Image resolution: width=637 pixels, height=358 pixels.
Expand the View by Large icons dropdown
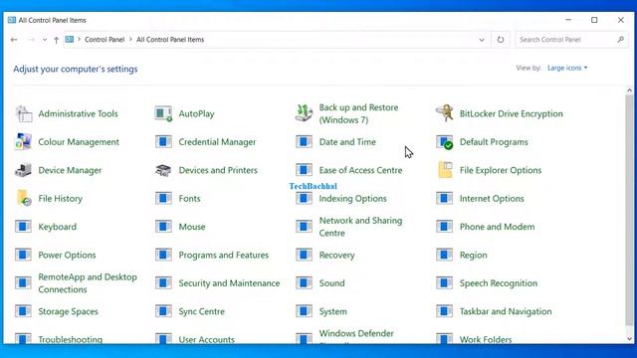click(x=567, y=68)
